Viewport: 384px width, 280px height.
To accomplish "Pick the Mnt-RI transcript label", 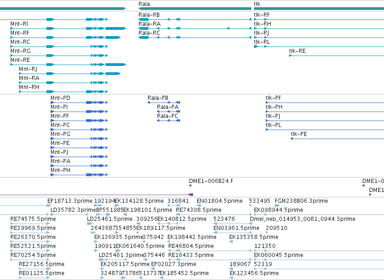I will (19, 24).
